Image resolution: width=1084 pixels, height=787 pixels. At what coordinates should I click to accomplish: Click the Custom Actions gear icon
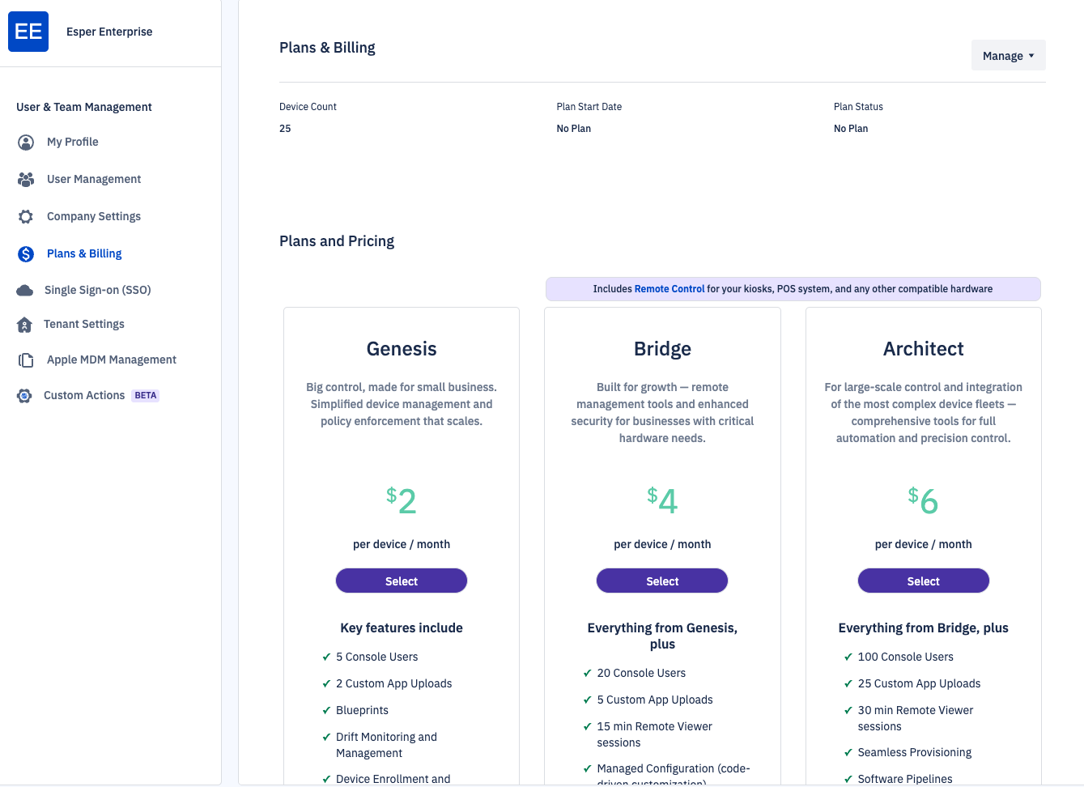point(26,395)
